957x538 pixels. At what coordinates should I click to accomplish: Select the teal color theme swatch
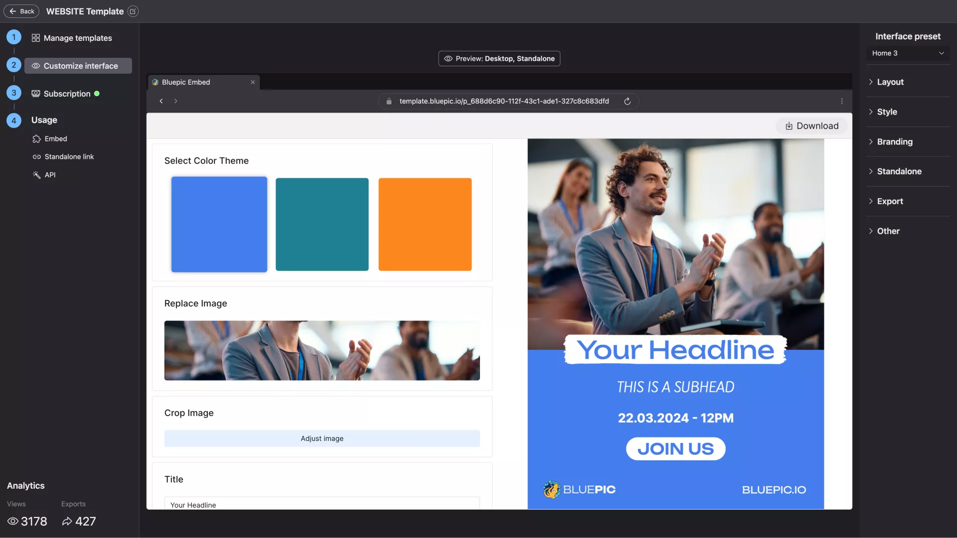point(322,224)
